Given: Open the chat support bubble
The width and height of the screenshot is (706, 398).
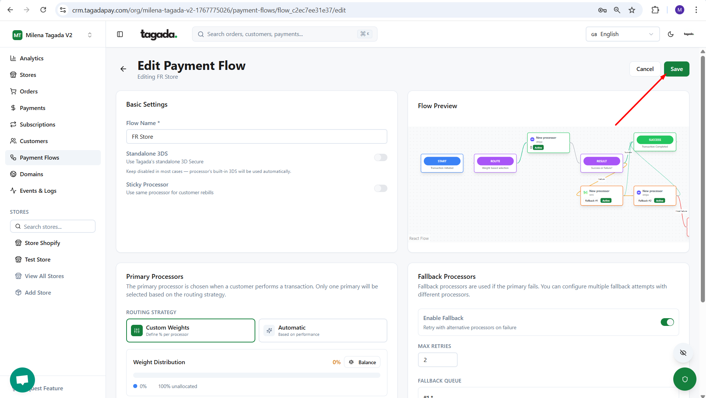Looking at the screenshot, I should point(22,380).
